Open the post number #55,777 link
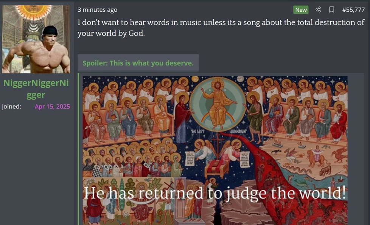Viewport: 370px width, 225px height. [x=353, y=10]
